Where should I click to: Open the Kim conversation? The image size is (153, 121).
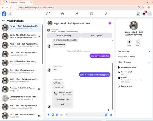[x=21, y=107]
